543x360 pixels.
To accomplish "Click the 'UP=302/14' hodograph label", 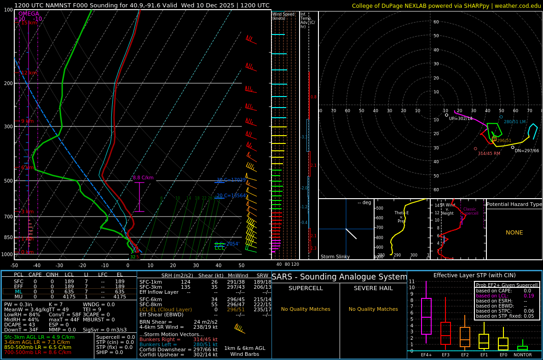I will (461, 118).
